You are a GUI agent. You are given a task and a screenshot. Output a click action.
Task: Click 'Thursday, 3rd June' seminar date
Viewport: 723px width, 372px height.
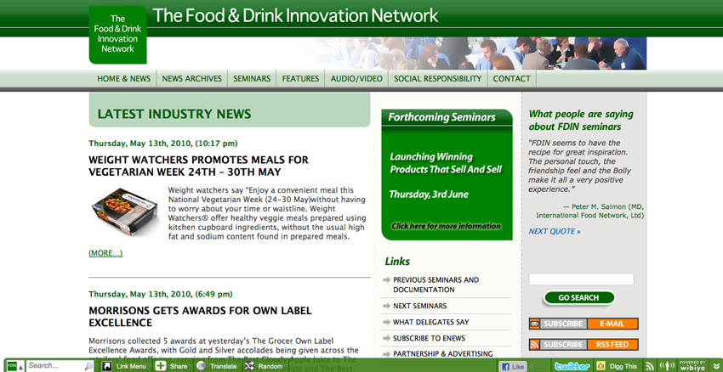point(429,194)
